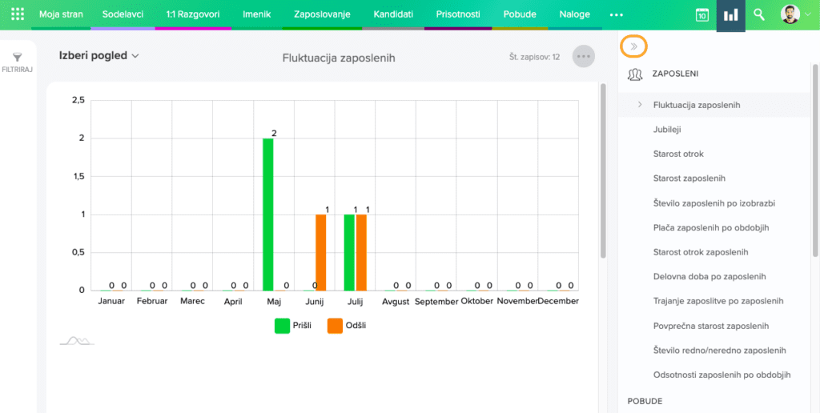The width and height of the screenshot is (820, 413).
Task: Collapse the right reports panel
Action: pyautogui.click(x=633, y=47)
